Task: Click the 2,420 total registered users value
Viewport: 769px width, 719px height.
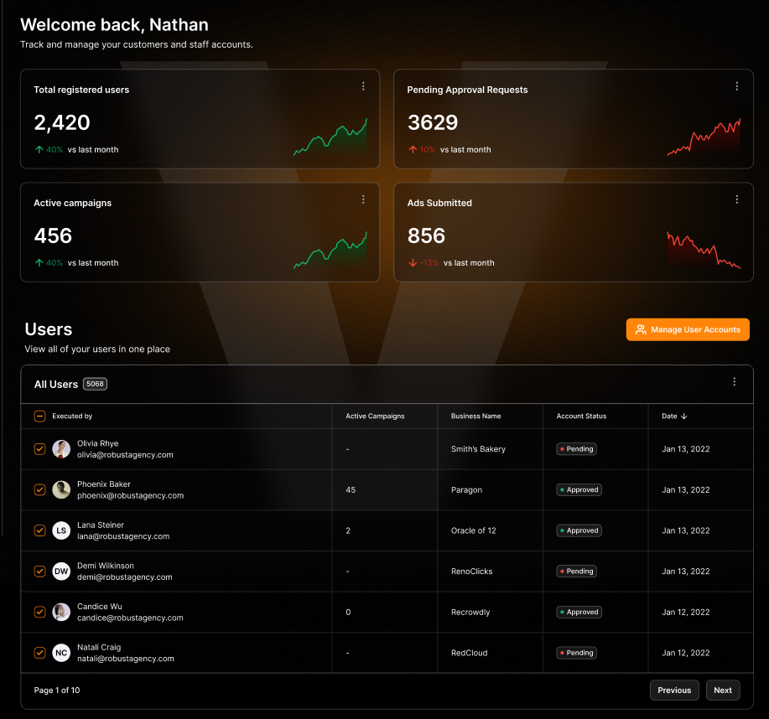Action: tap(62, 122)
